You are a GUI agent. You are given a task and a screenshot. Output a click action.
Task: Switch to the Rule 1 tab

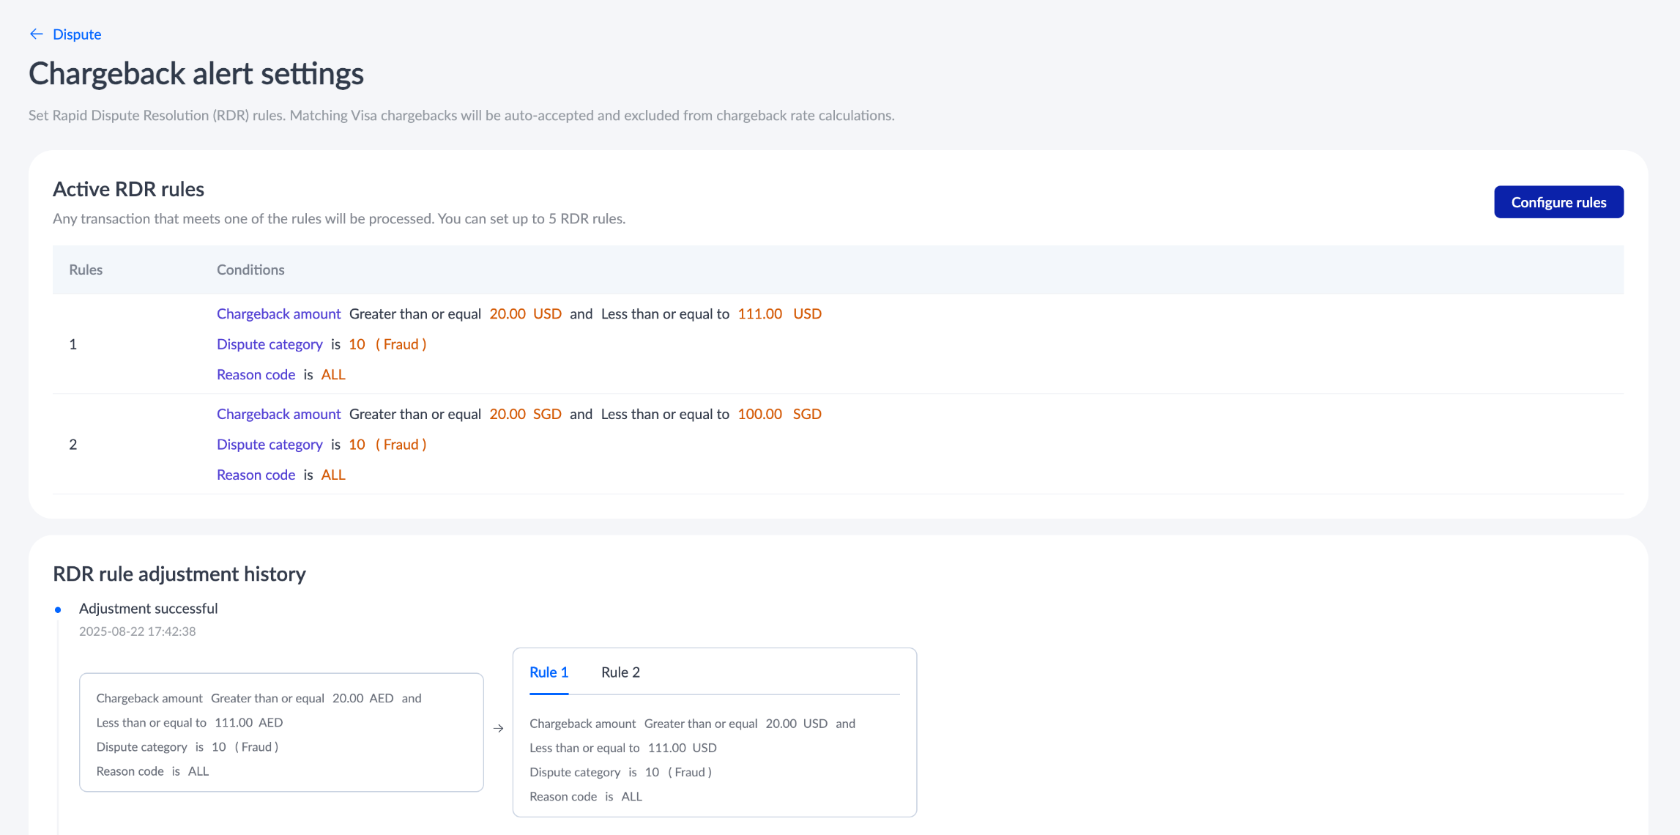tap(549, 672)
